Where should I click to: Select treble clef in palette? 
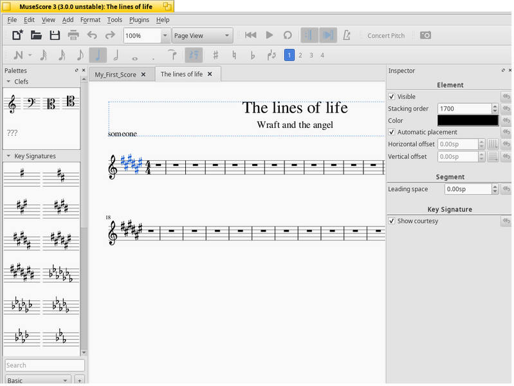pyautogui.click(x=12, y=104)
